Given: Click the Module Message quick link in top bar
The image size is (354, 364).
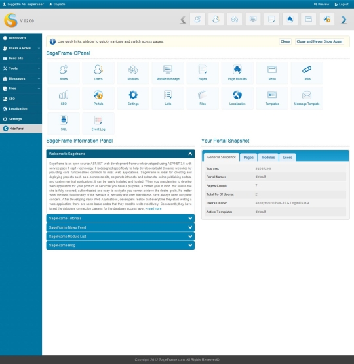Looking at the screenshot, I should (253, 19).
